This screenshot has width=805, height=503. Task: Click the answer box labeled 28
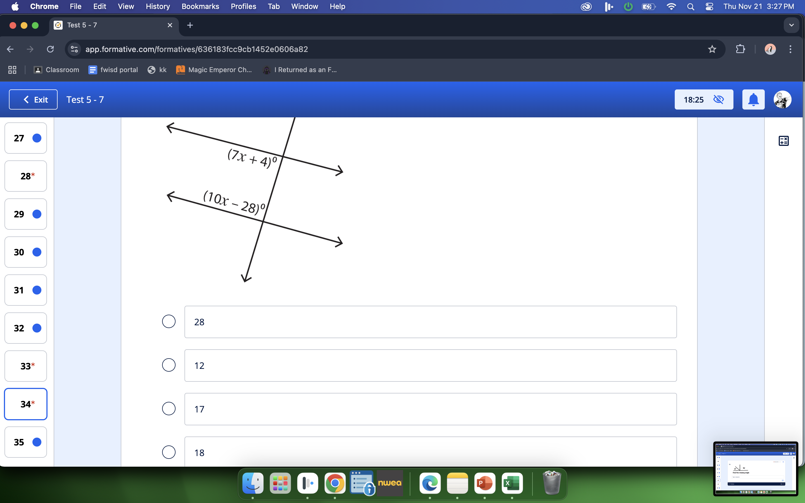point(430,322)
